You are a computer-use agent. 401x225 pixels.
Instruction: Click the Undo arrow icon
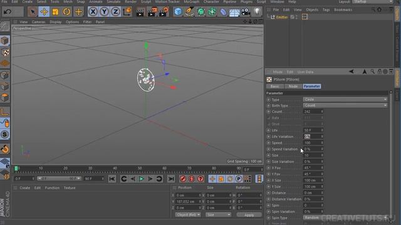coord(8,12)
